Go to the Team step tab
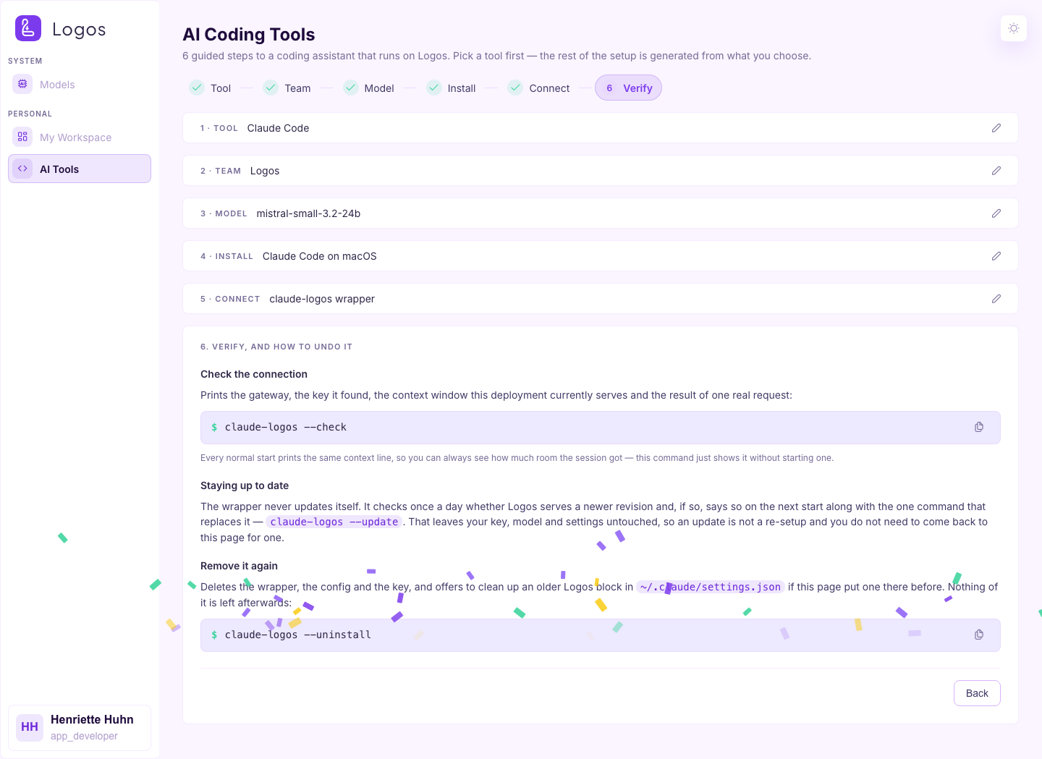This screenshot has width=1042, height=759. (x=287, y=88)
